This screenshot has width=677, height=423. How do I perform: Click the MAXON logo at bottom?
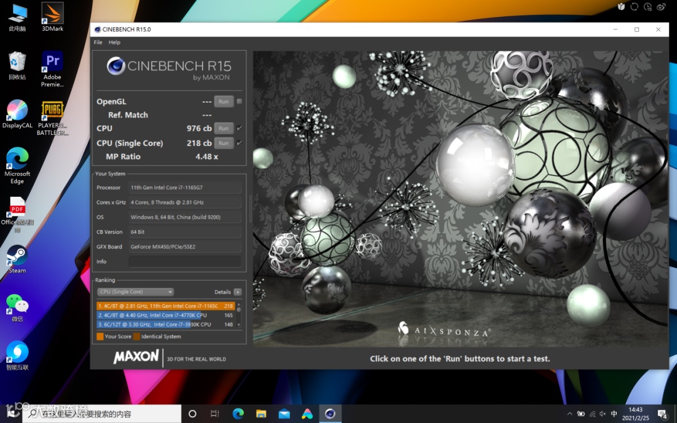pos(136,357)
